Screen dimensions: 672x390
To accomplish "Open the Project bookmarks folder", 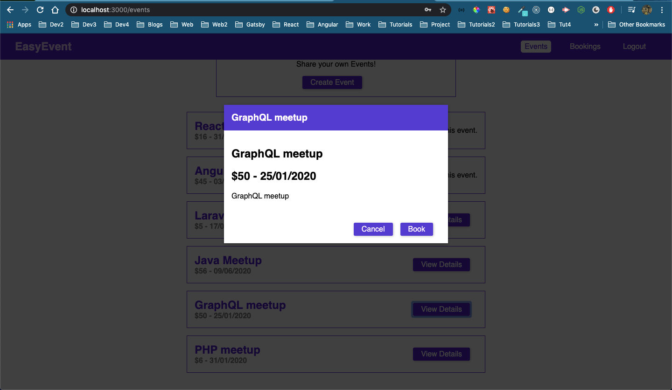I will coord(435,25).
